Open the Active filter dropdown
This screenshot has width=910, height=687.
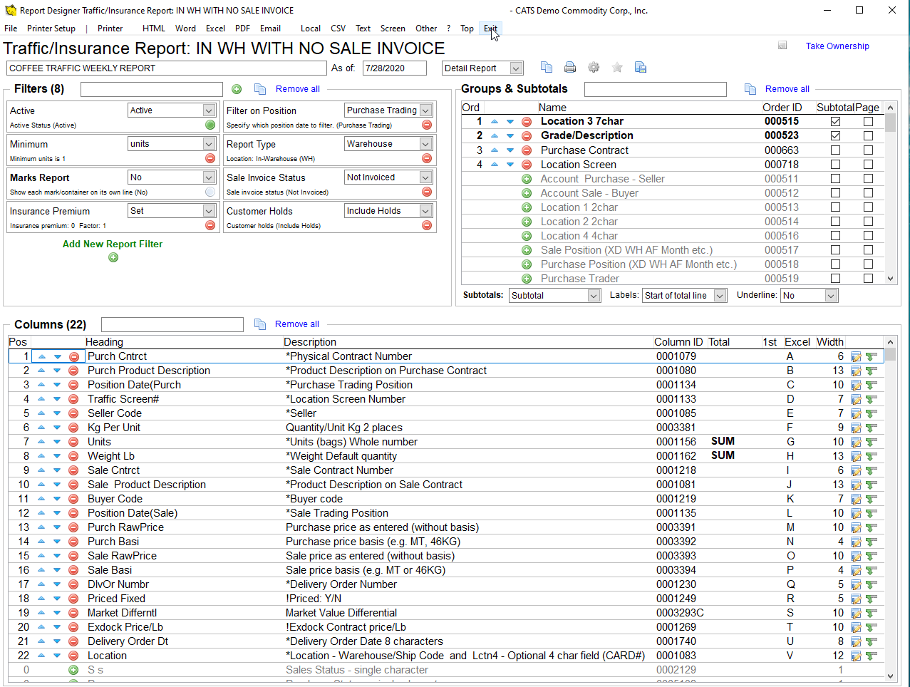coord(209,110)
